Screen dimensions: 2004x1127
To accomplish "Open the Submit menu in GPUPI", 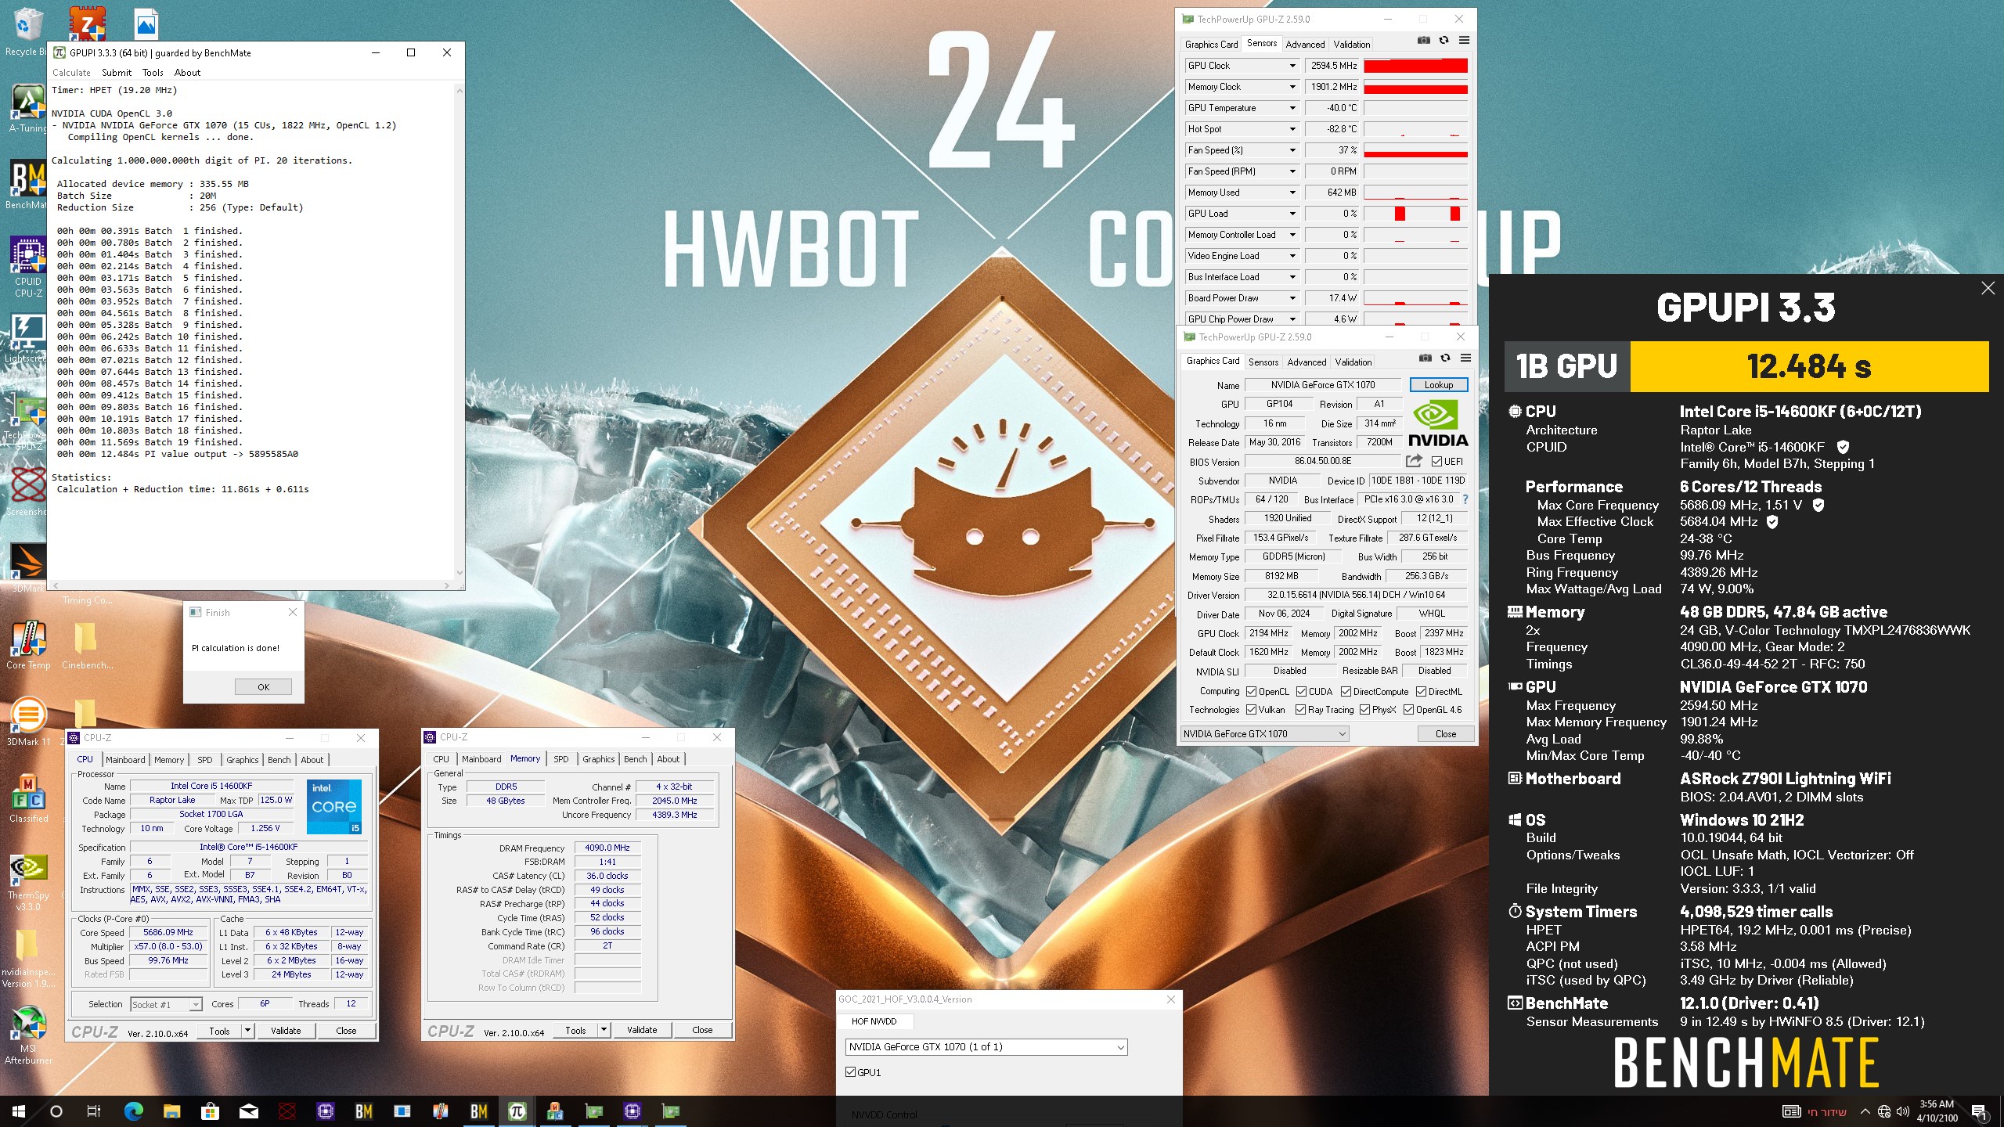I will pyautogui.click(x=117, y=73).
